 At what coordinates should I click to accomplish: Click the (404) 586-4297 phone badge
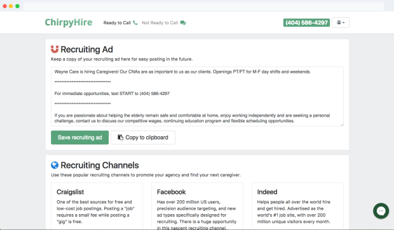pos(306,23)
